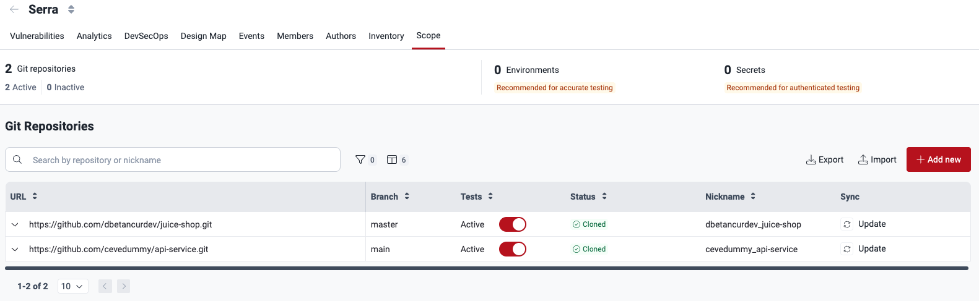Screen dimensions: 979x301
Task: Open the Inventory tab
Action: tap(386, 36)
